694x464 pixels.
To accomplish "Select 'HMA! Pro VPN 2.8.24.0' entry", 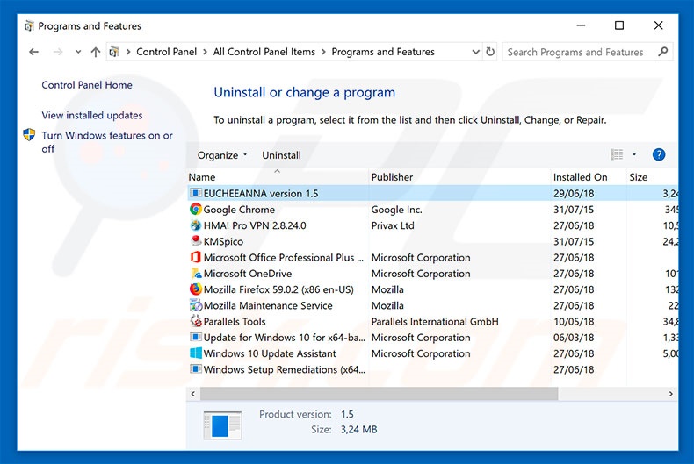I will [x=255, y=225].
